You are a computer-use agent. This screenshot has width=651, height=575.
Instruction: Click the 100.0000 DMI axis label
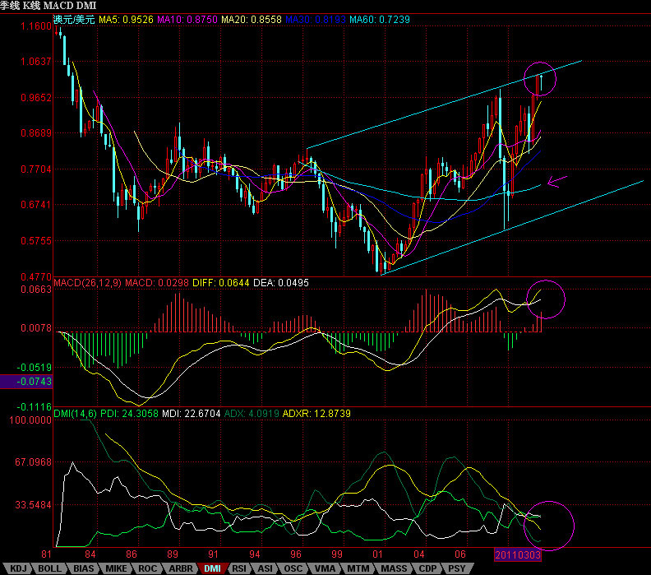(x=30, y=420)
